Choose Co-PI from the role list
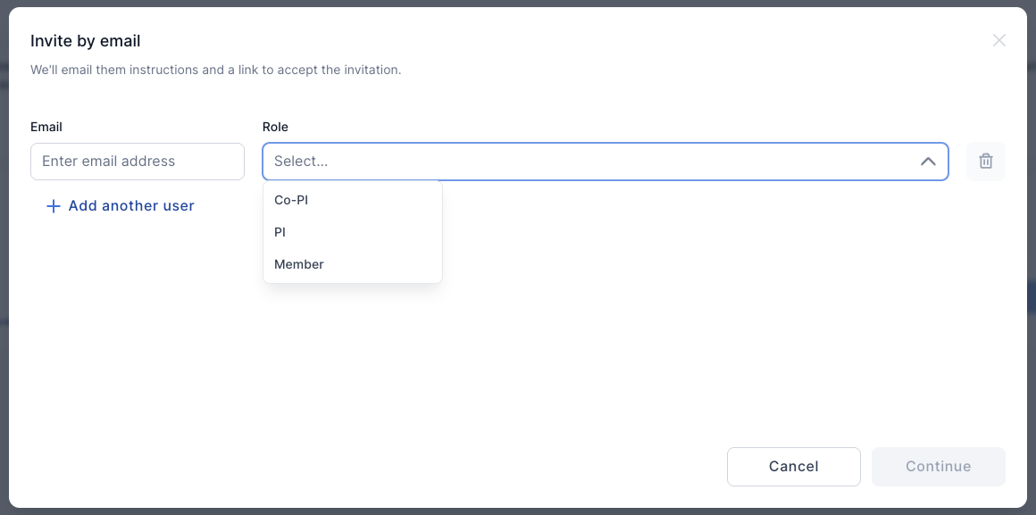Viewport: 1036px width, 515px height. pyautogui.click(x=291, y=200)
